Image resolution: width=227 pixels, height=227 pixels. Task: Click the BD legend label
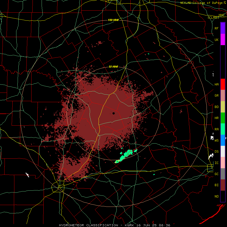tap(216, 107)
